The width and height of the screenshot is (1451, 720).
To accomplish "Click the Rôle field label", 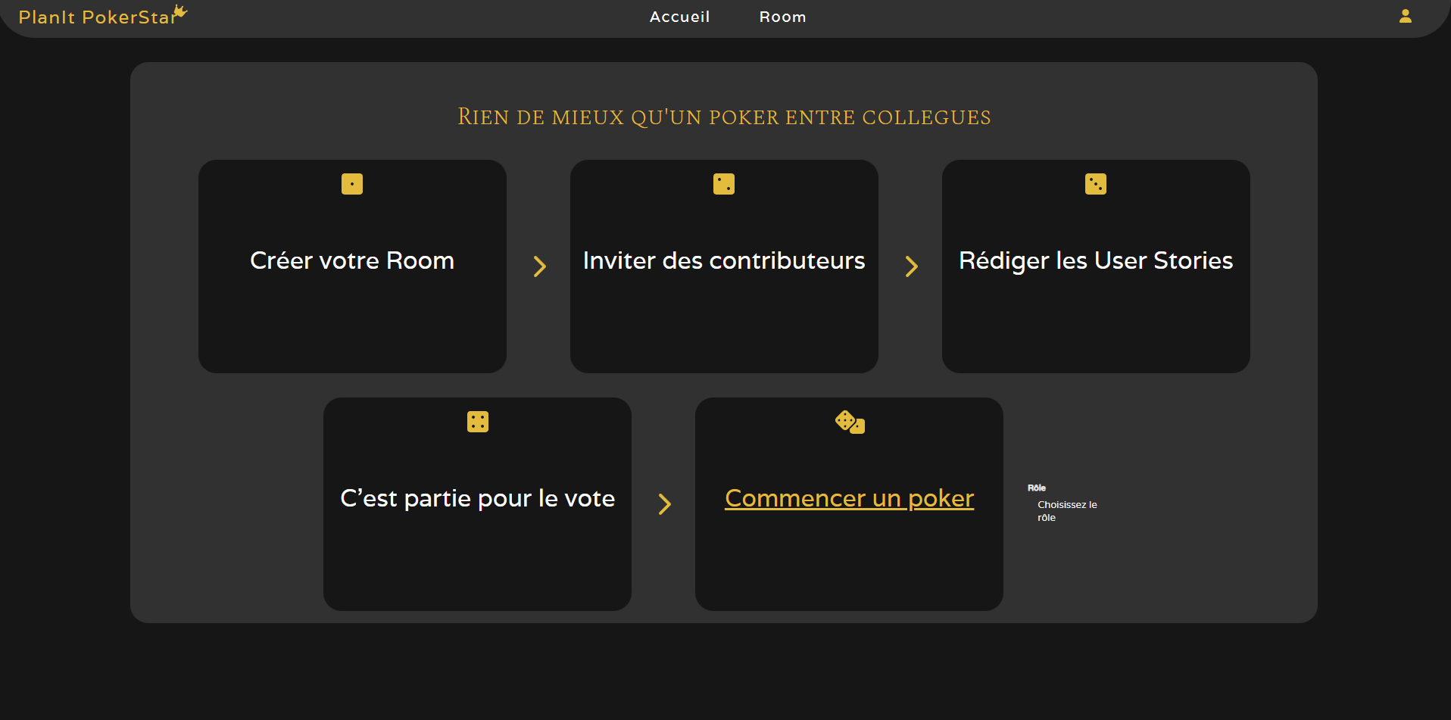I will pyautogui.click(x=1037, y=488).
